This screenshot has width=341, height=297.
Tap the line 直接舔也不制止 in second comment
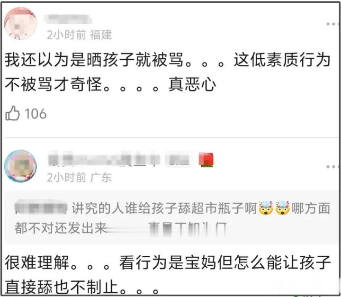pyautogui.click(x=82, y=287)
